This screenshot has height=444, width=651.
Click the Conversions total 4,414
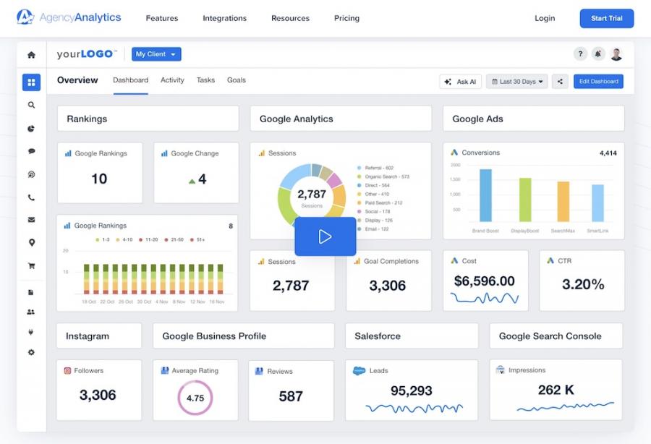608,153
